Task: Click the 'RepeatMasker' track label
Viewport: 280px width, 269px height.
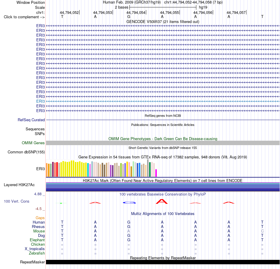Action: [32, 262]
